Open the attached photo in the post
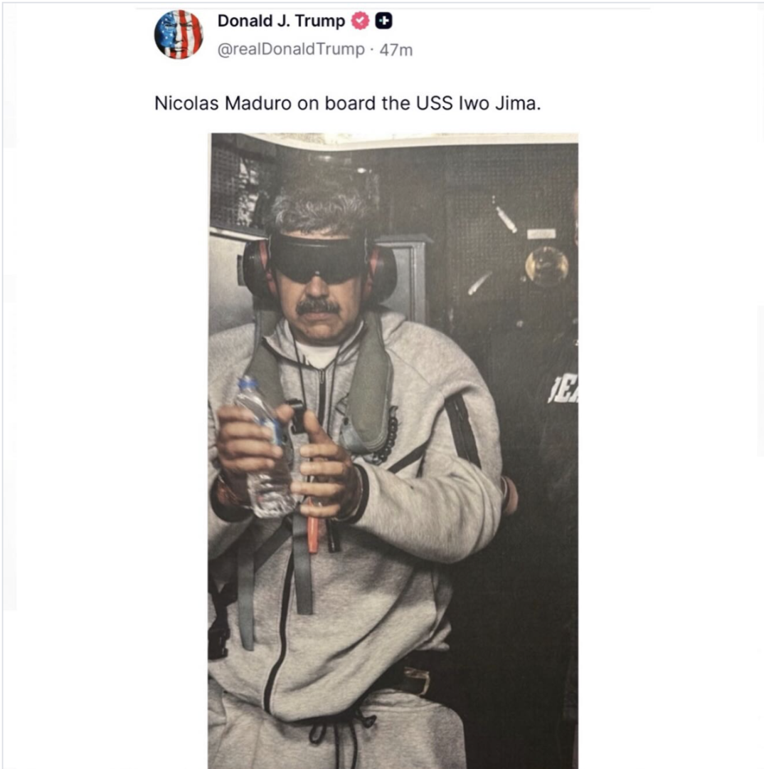Image resolution: width=764 pixels, height=769 pixels. (x=393, y=450)
